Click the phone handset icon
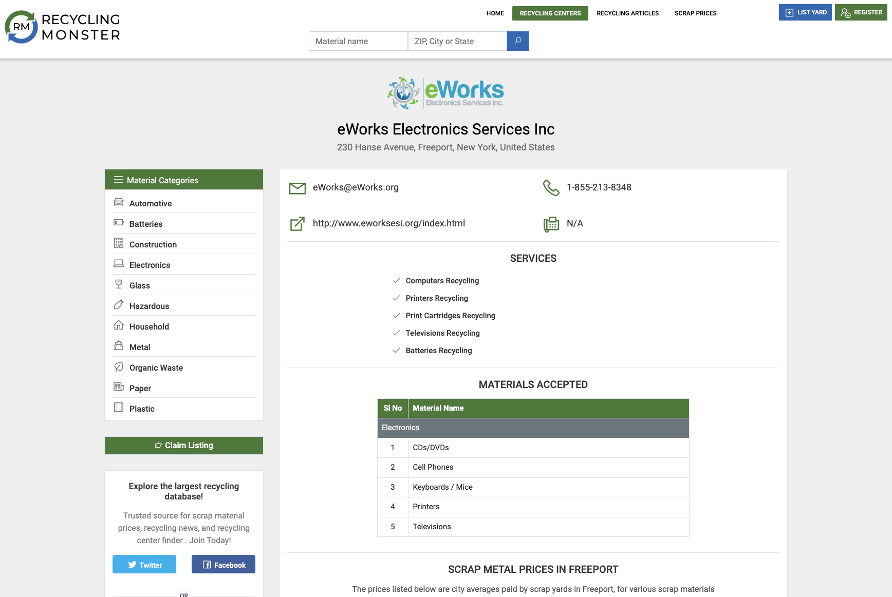892x597 pixels. (551, 188)
